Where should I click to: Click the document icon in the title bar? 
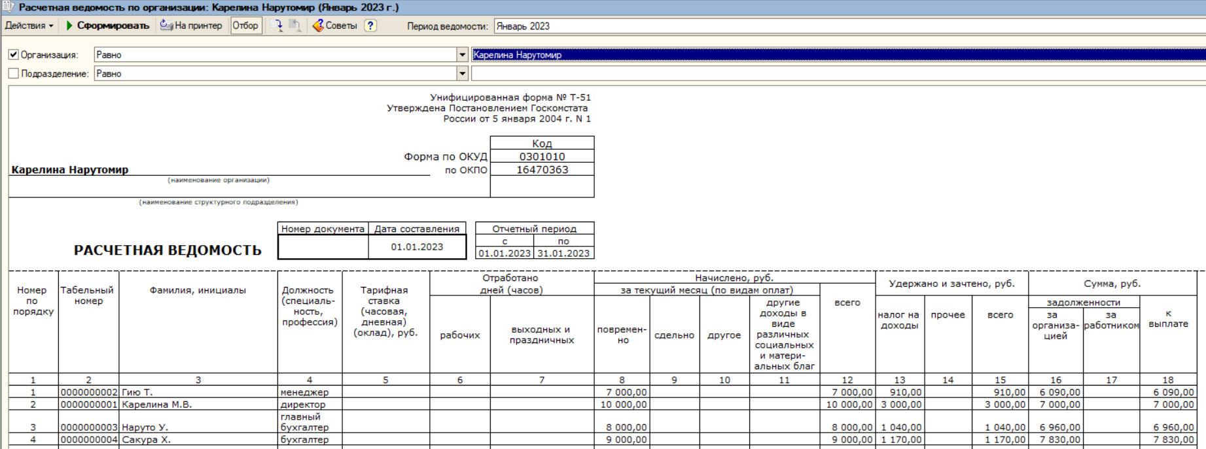tap(9, 7)
